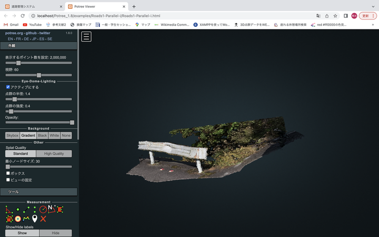This screenshot has height=237, width=379.
Task: Toggle the sidebar hamburger menu
Action: click(86, 36)
